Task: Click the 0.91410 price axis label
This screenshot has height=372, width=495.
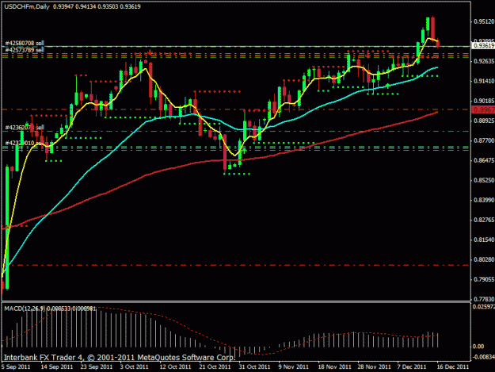Action: coord(484,81)
